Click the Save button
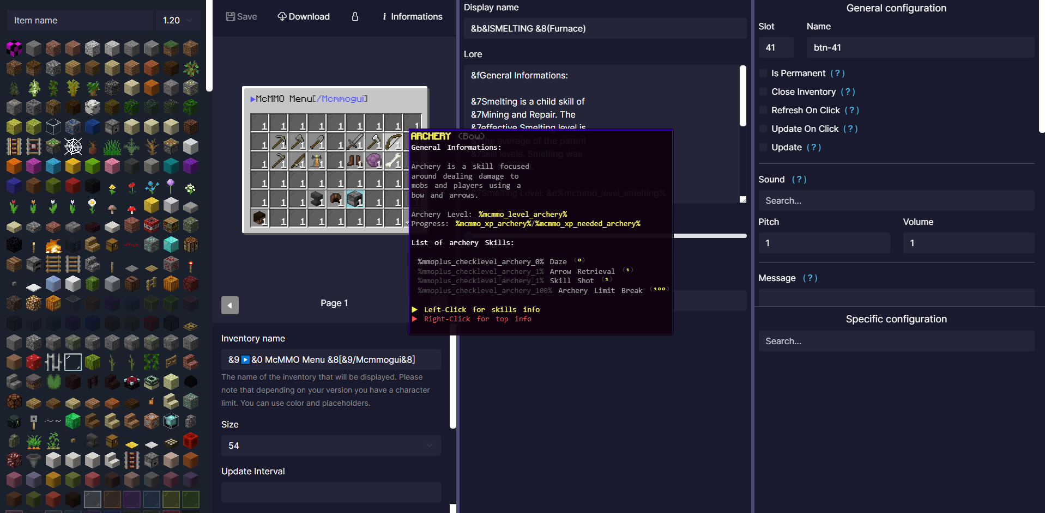 point(241,16)
